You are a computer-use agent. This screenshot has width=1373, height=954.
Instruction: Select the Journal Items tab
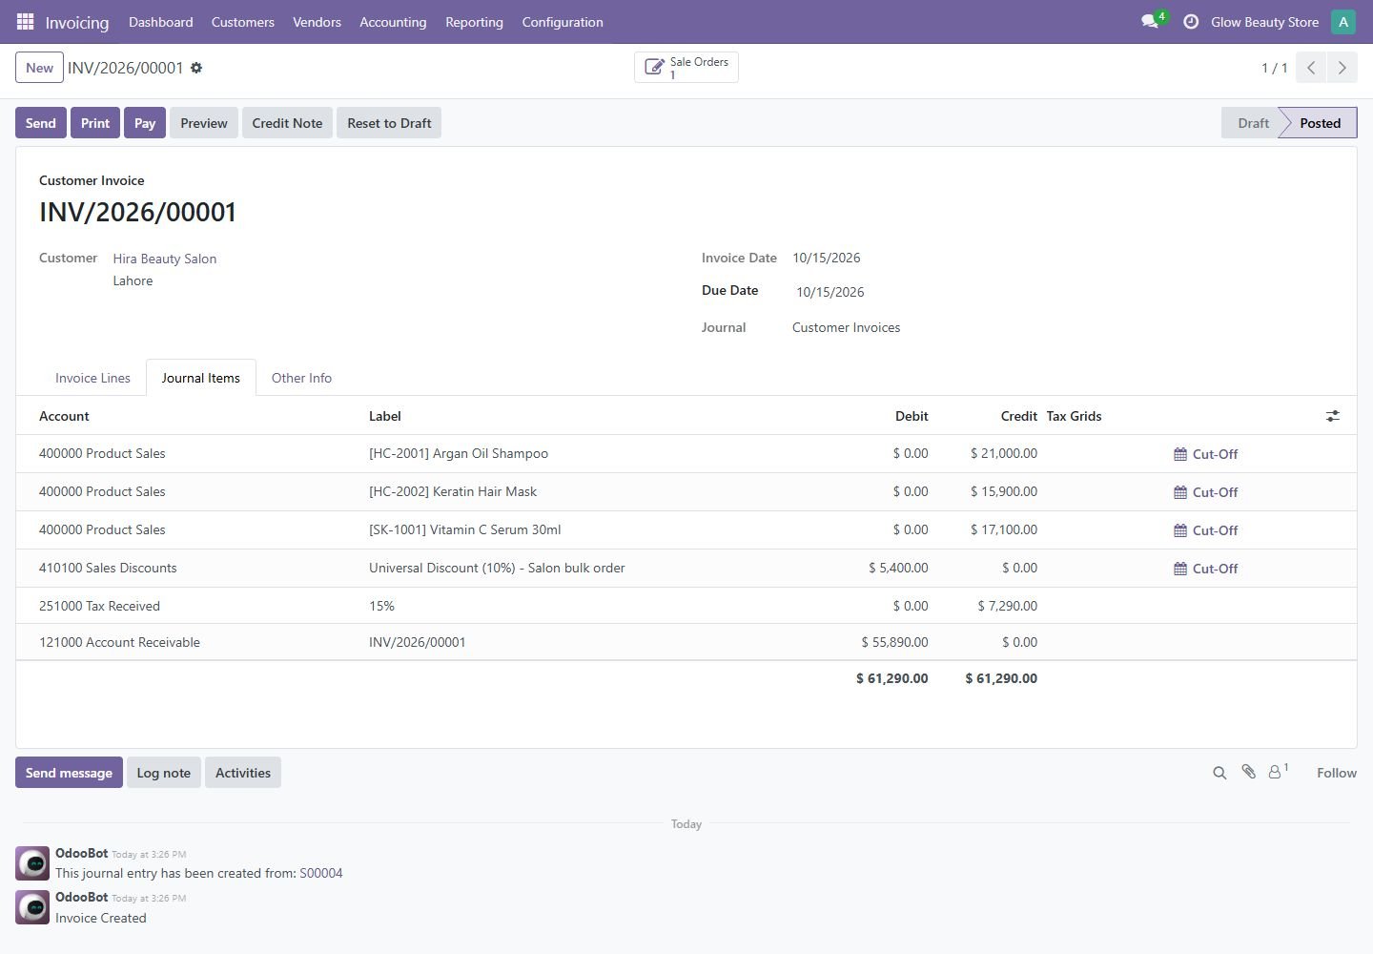pos(201,378)
